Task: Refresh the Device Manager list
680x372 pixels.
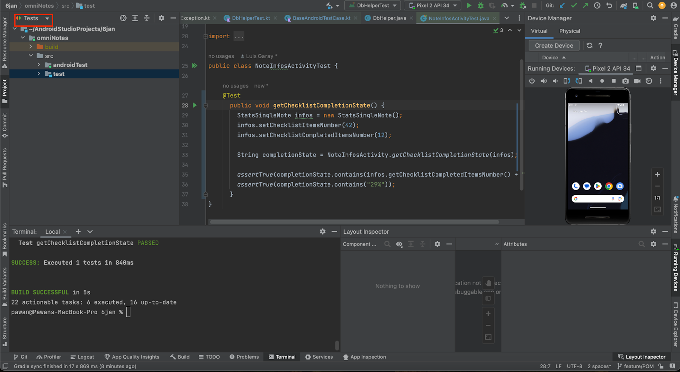Action: point(589,45)
